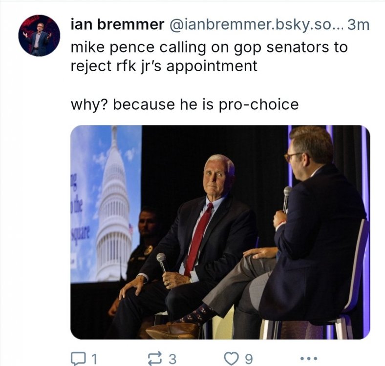Image resolution: width=385 pixels, height=366 pixels.
Task: Enlarge the attached stage interview photo
Action: pyautogui.click(x=220, y=232)
